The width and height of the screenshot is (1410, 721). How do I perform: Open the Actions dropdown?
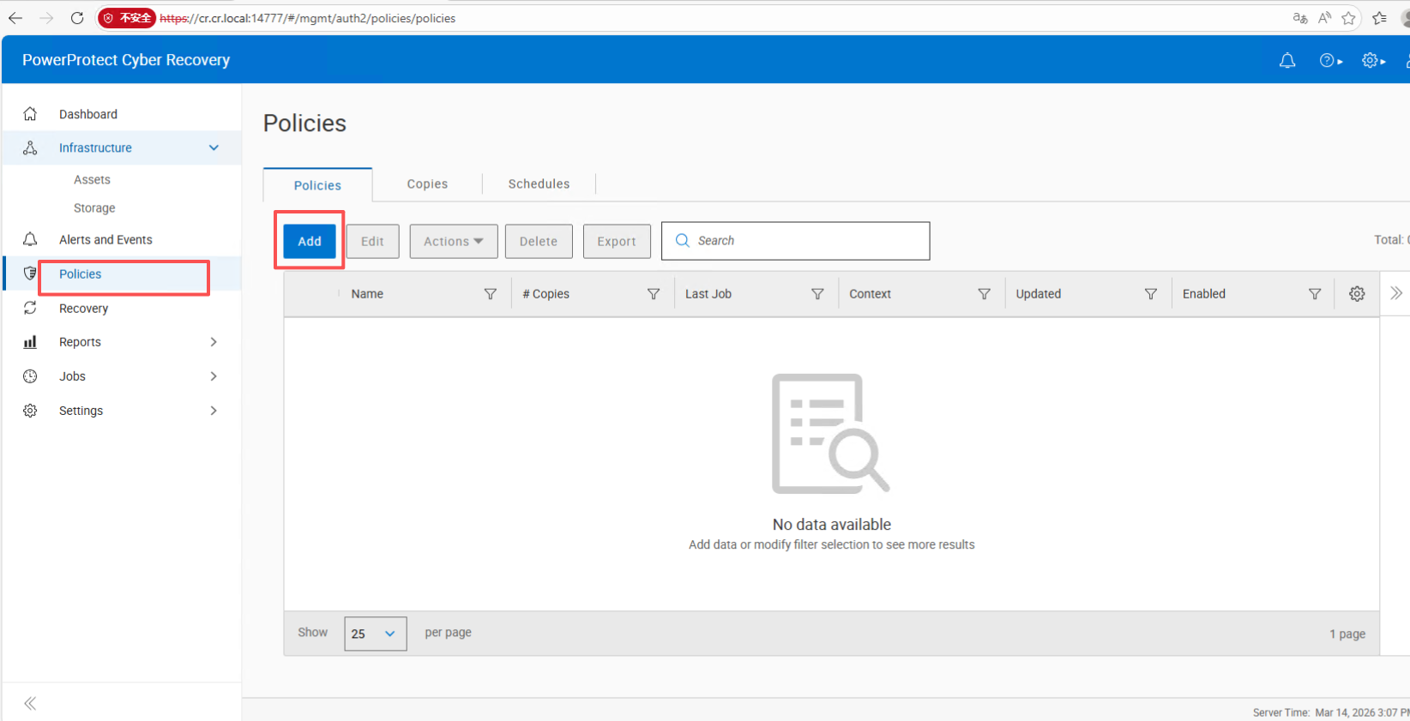[x=453, y=242]
